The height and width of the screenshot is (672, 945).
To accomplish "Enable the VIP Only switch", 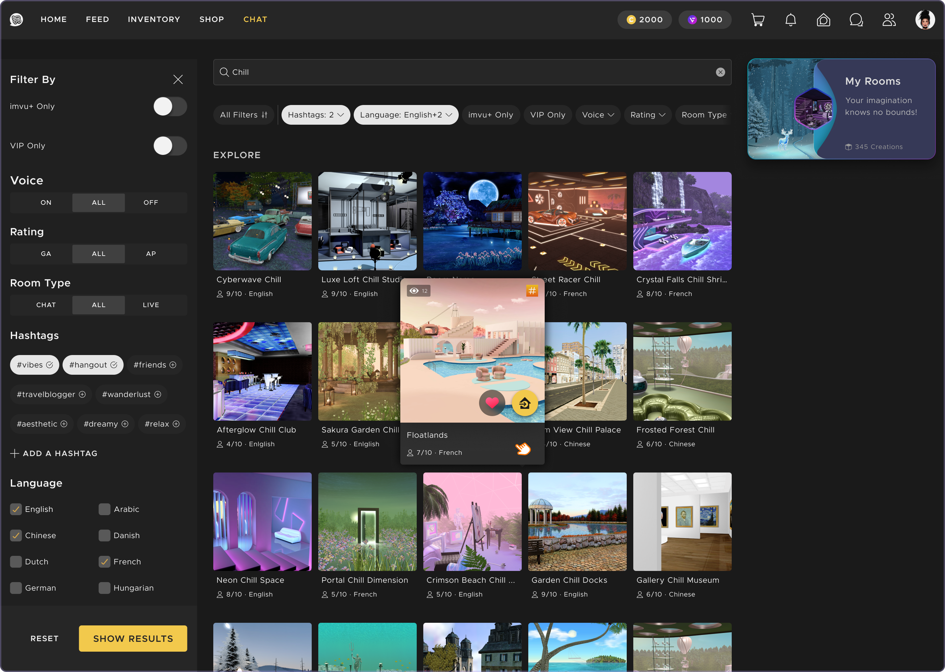I will tap(170, 146).
